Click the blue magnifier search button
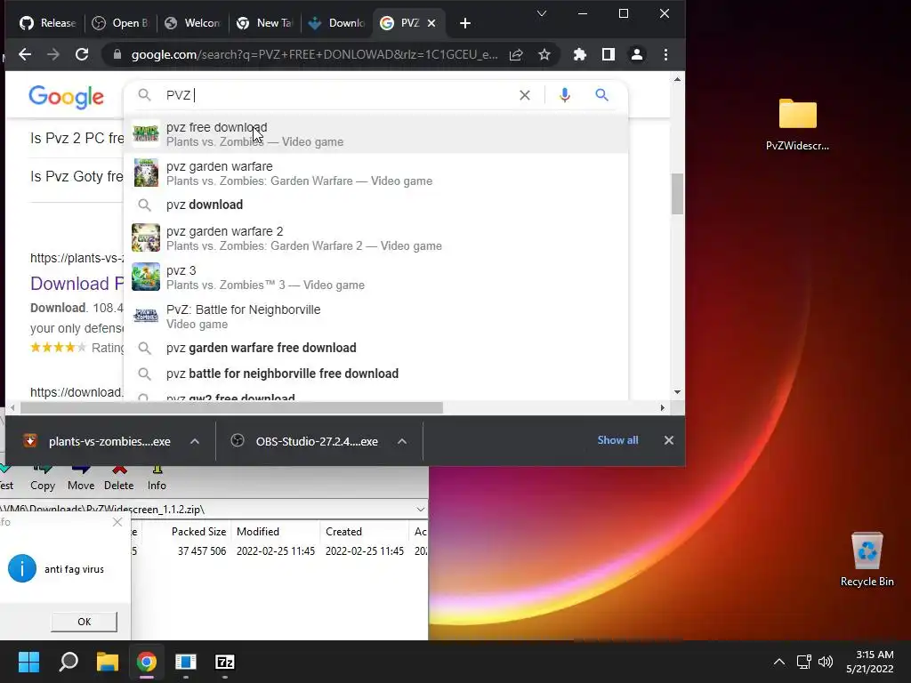The image size is (911, 683). coord(602,95)
